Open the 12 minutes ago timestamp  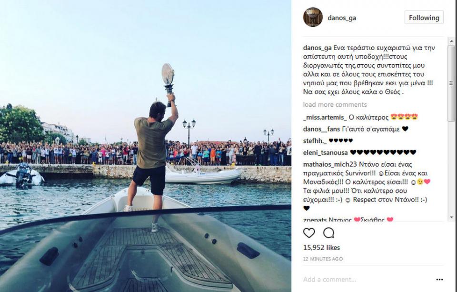point(323,259)
